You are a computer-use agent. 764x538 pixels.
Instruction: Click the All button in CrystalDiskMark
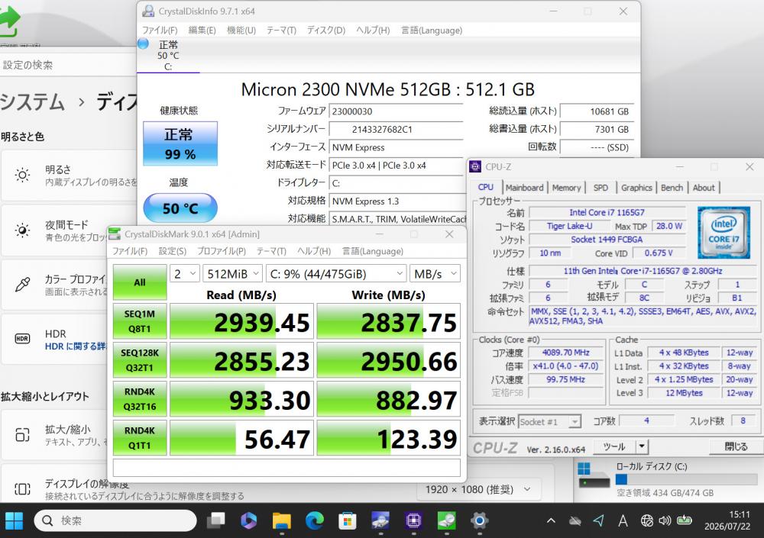click(x=140, y=282)
